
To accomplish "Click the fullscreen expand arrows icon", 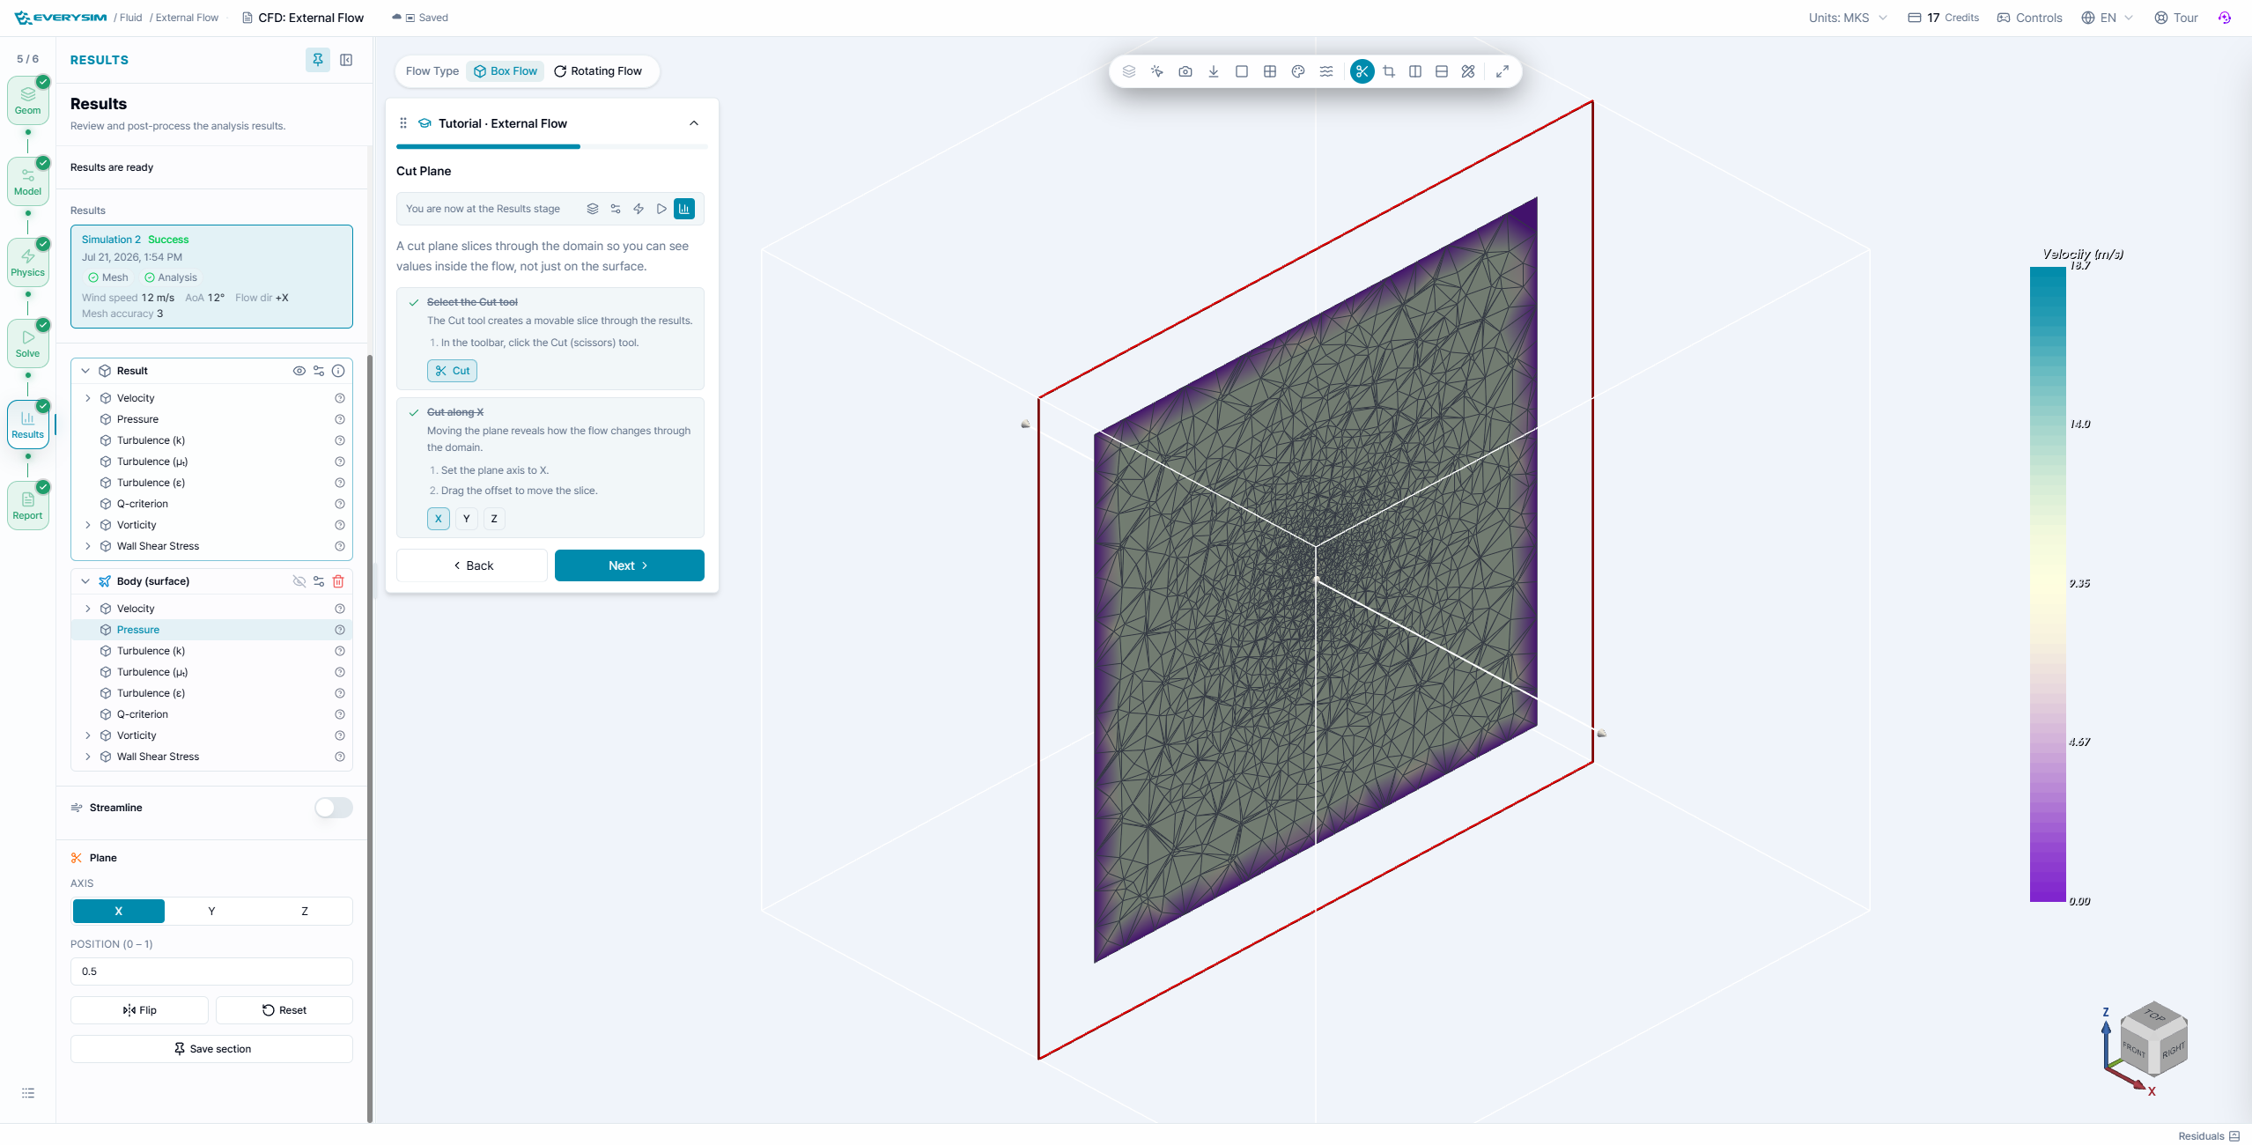I will (x=1502, y=71).
